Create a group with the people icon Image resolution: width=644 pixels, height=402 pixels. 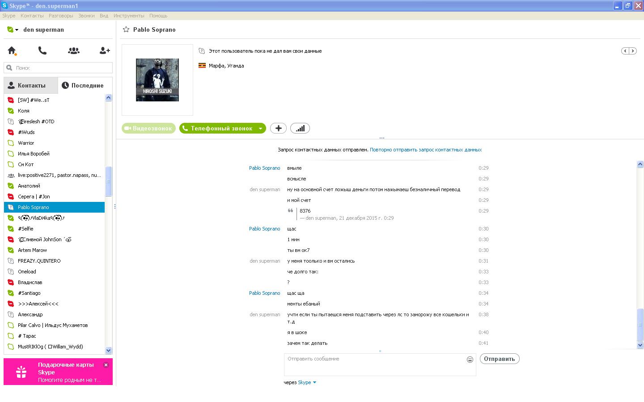point(74,51)
